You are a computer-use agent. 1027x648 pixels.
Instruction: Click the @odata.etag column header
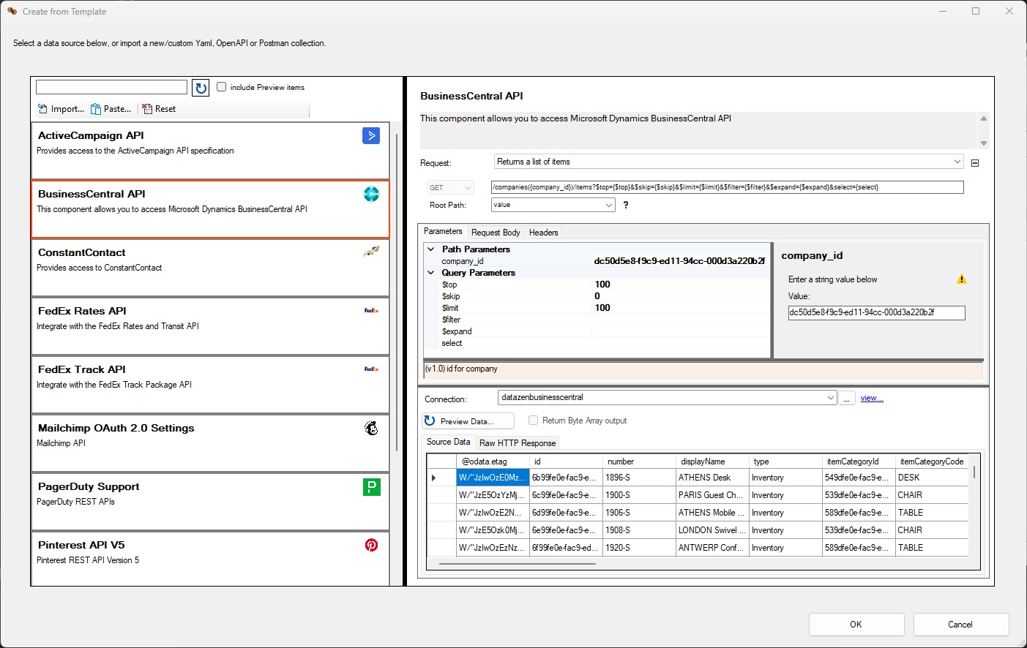pyautogui.click(x=493, y=461)
